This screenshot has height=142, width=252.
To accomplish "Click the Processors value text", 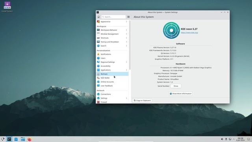I will 191,67.
